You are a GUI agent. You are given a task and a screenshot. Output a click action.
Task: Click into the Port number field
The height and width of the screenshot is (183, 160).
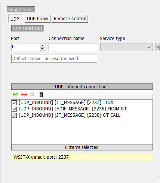pos(26,47)
